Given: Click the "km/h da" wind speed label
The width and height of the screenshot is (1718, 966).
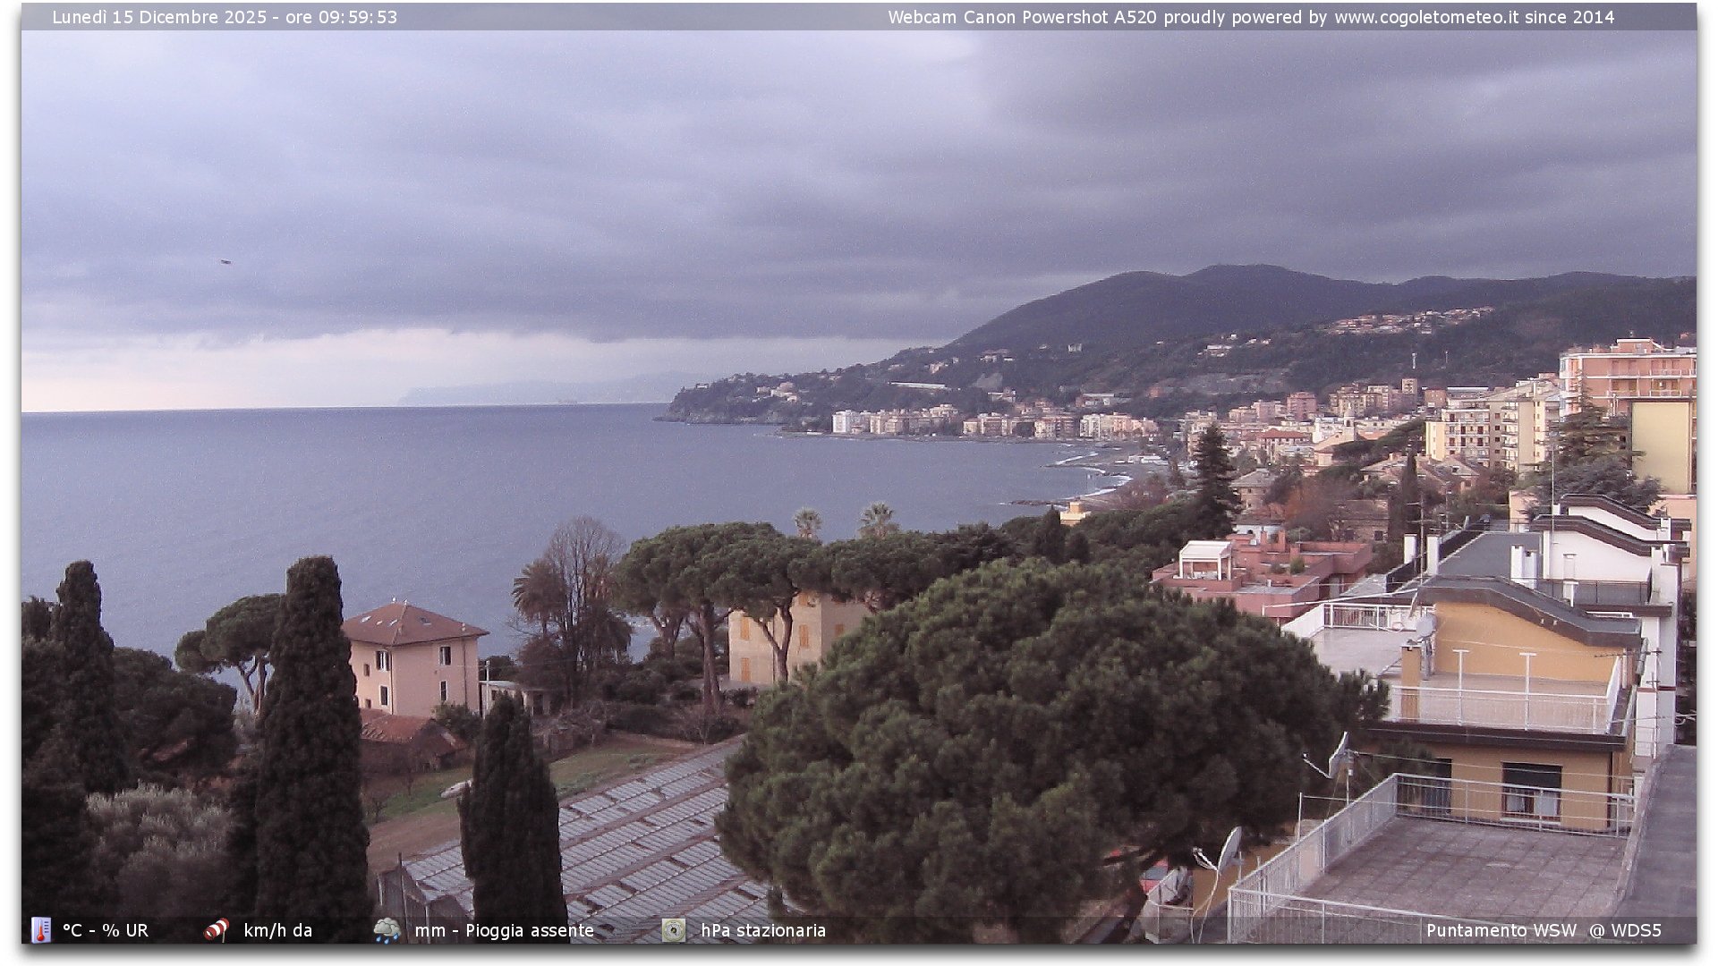Looking at the screenshot, I should tap(277, 930).
